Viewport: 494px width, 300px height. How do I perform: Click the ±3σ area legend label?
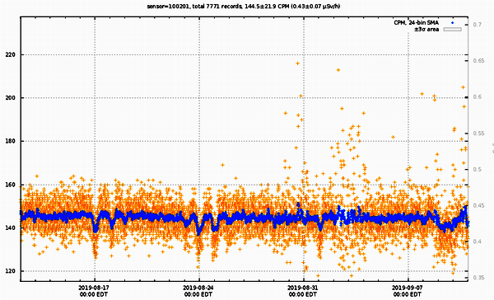pyautogui.click(x=426, y=30)
